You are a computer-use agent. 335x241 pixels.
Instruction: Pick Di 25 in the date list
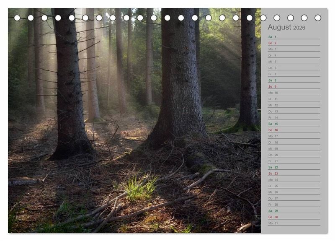coord(294,186)
